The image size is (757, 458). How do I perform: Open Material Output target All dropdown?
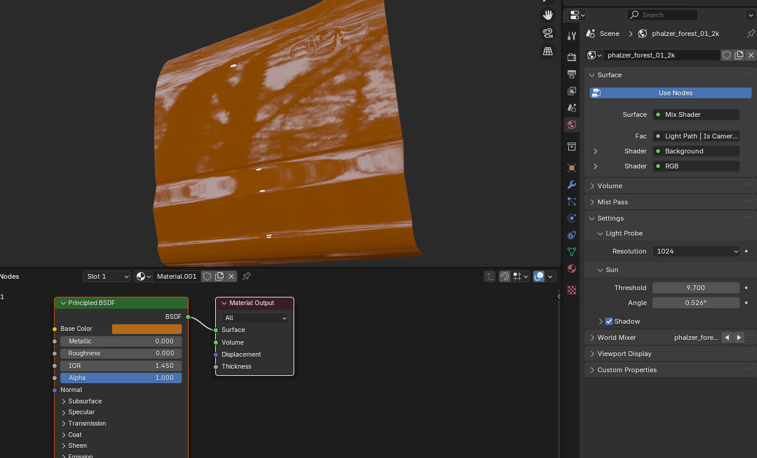click(255, 318)
